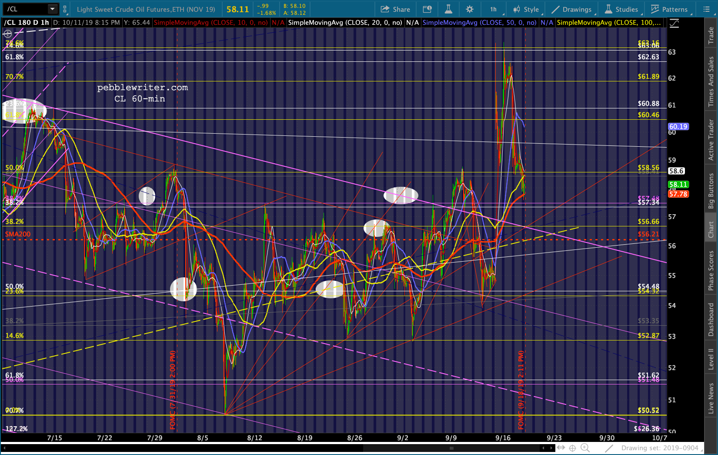Click the expand time axis icon
Image resolution: width=718 pixels, height=455 pixels.
click(x=561, y=448)
